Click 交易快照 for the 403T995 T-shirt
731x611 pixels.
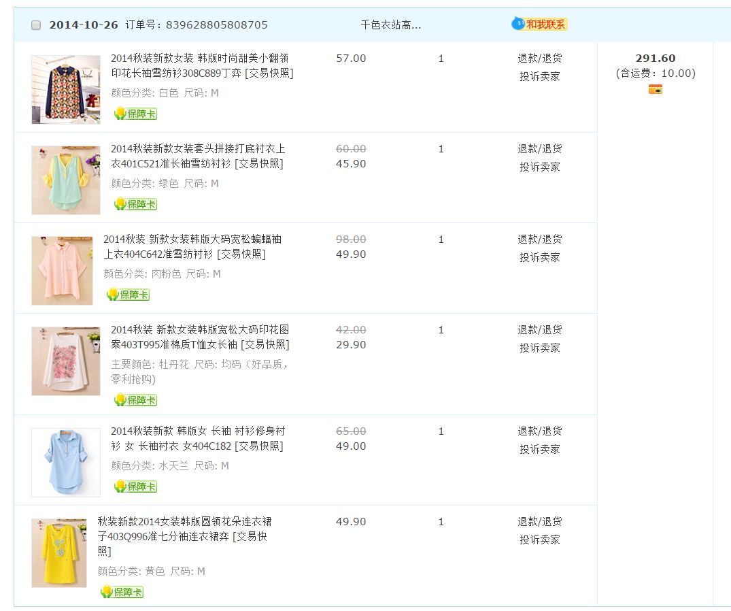(x=265, y=345)
